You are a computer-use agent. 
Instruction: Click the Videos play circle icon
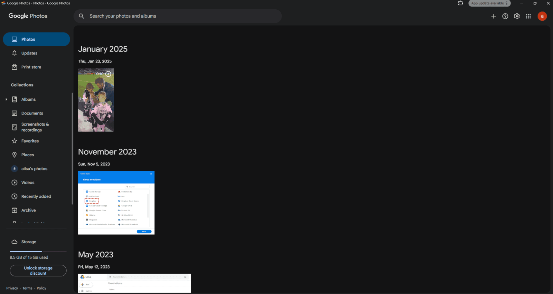pos(15,183)
